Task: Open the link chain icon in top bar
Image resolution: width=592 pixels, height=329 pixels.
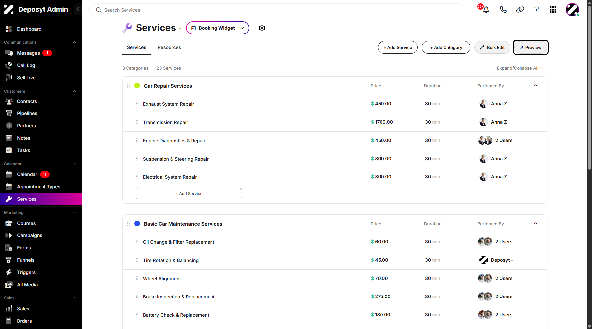Action: click(x=520, y=10)
